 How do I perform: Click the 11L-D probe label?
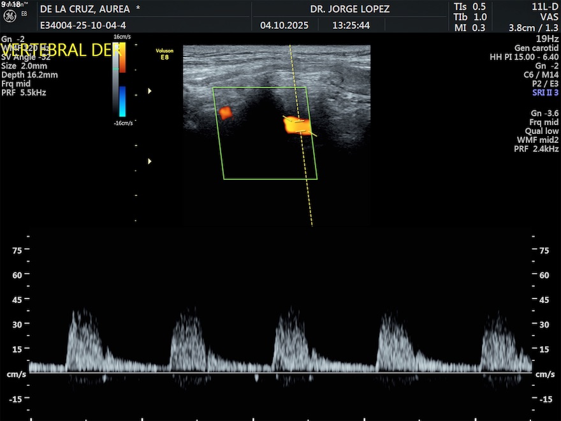tap(545, 6)
